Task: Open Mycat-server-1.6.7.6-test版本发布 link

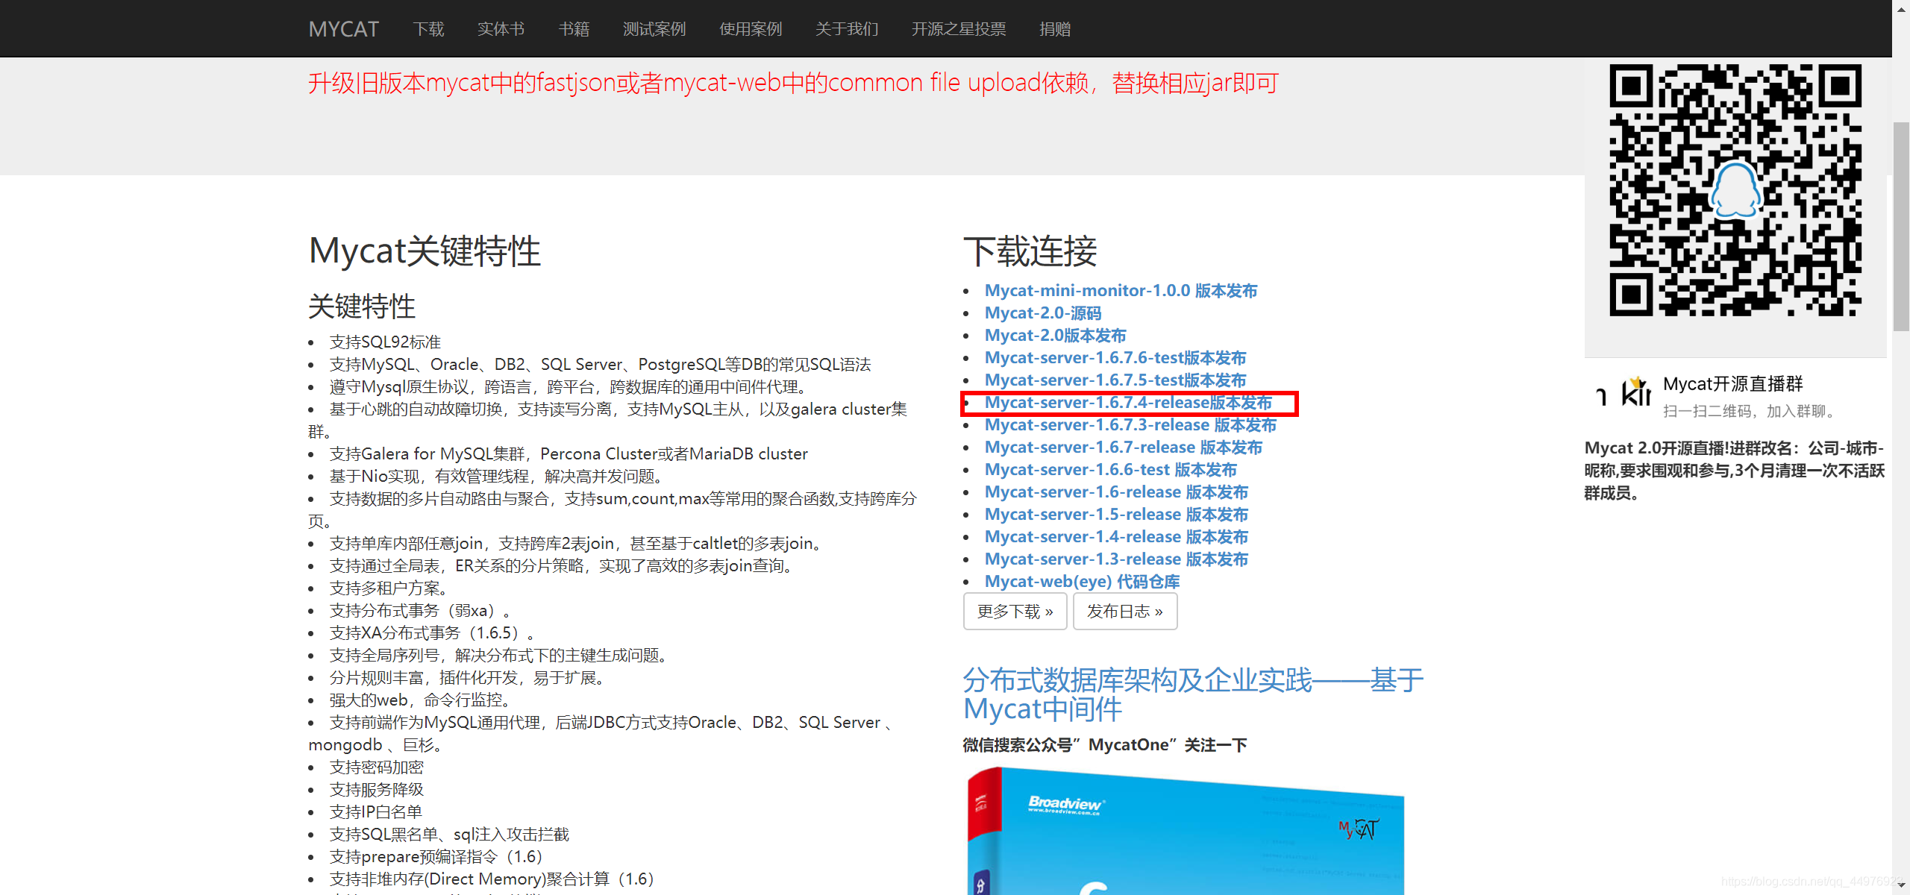Action: pyautogui.click(x=1115, y=358)
